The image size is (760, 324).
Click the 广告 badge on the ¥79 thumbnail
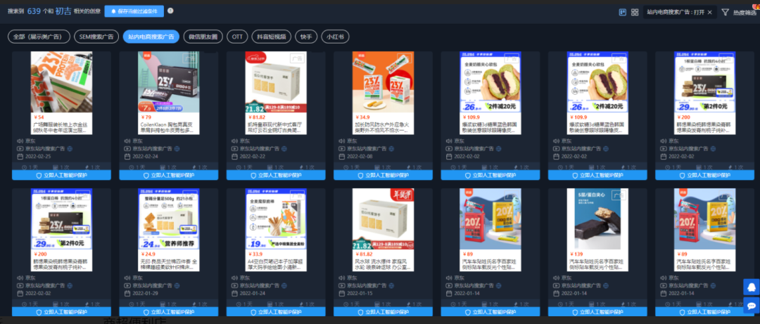(x=190, y=59)
